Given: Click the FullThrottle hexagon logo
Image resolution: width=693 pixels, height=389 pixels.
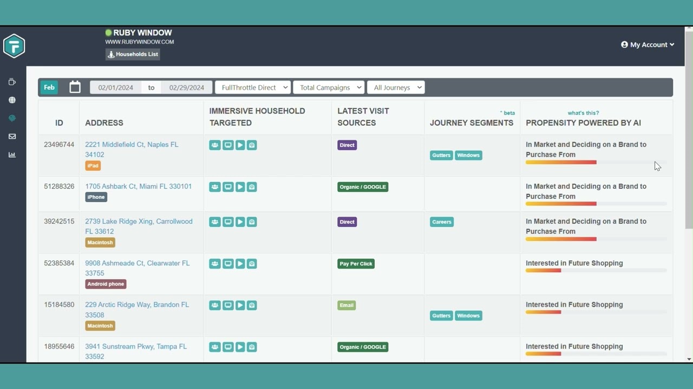Looking at the screenshot, I should click(x=14, y=46).
